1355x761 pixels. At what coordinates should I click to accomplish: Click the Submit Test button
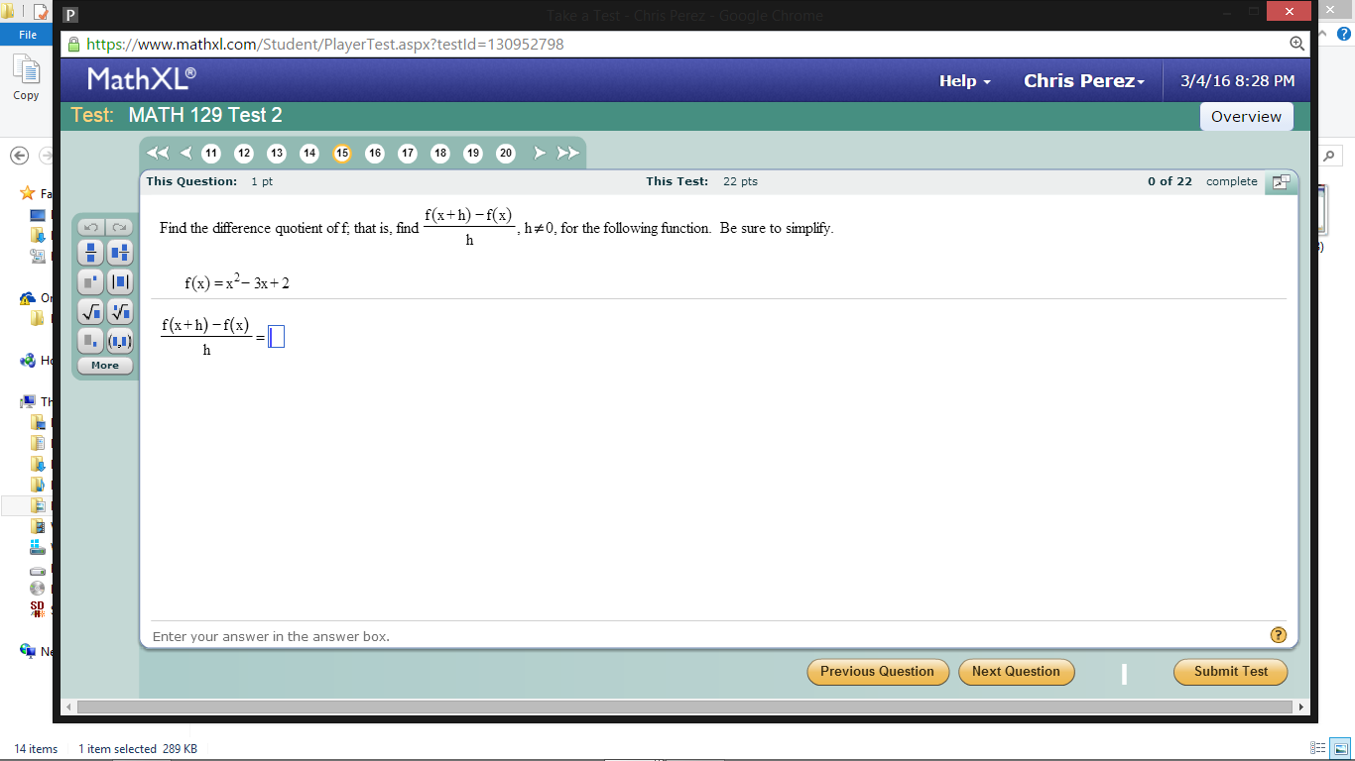pos(1230,672)
